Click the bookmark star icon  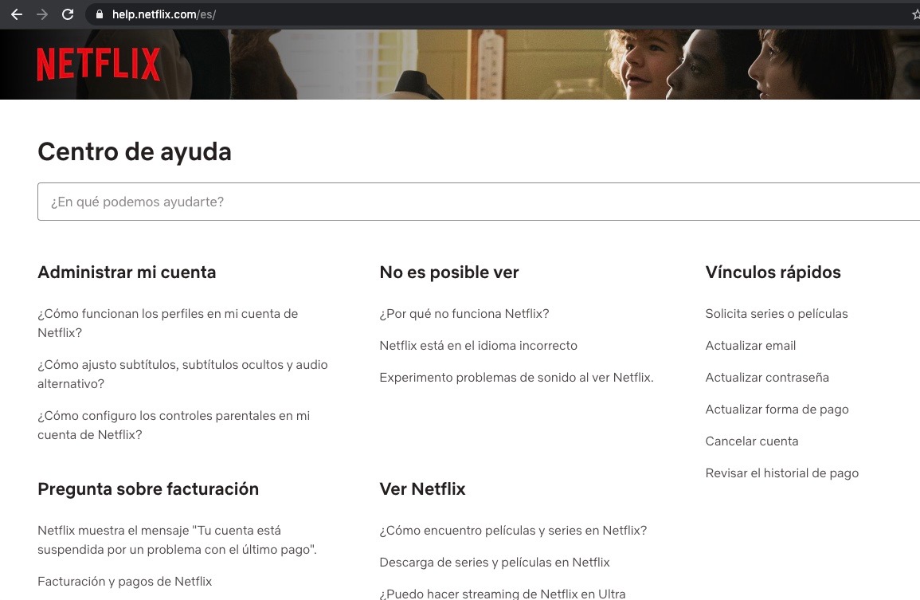point(915,14)
